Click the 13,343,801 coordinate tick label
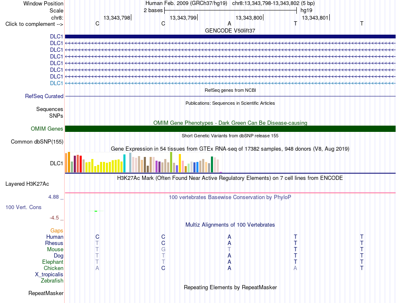396x303 pixels. coord(315,18)
